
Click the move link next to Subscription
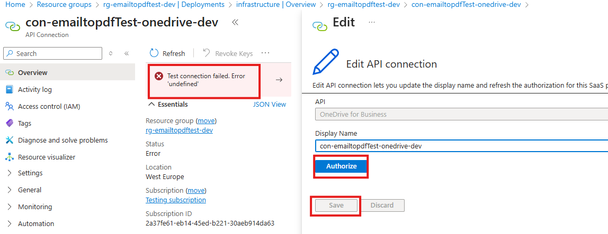pos(196,190)
